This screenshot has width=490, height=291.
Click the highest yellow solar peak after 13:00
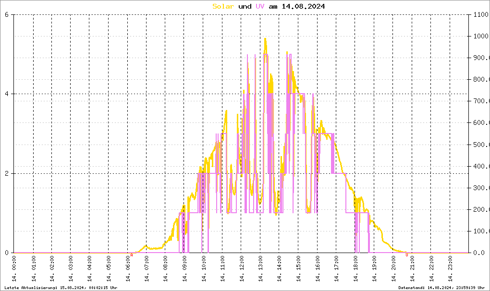pos(265,39)
